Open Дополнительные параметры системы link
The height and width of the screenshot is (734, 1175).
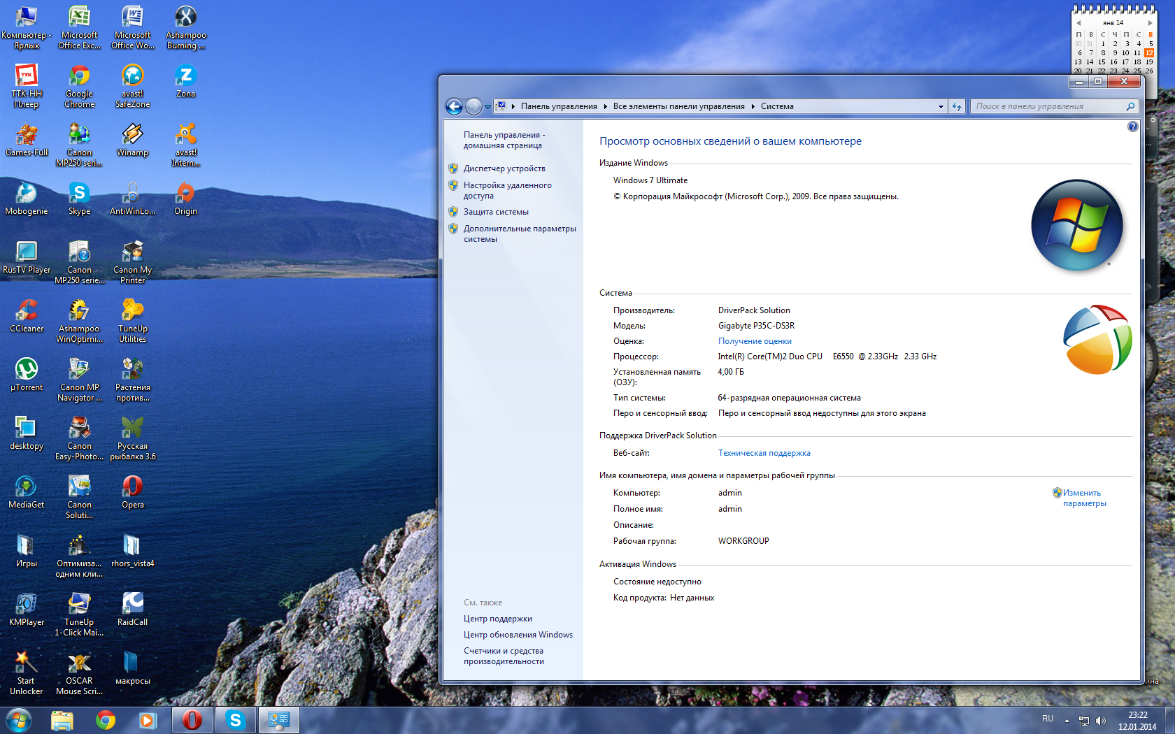click(x=520, y=233)
